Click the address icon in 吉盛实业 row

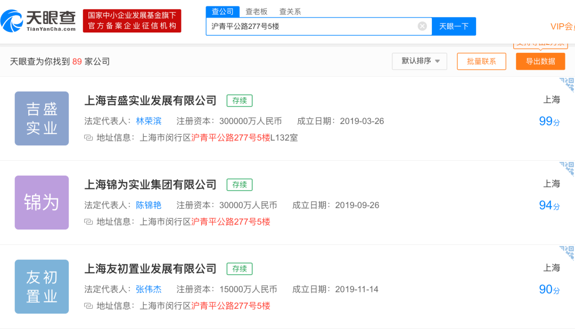coord(88,138)
